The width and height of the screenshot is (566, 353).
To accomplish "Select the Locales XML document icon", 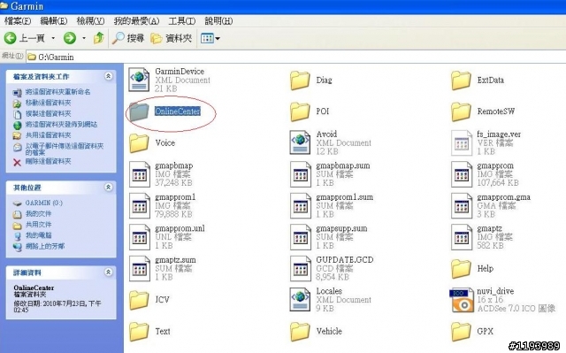I will (x=300, y=300).
